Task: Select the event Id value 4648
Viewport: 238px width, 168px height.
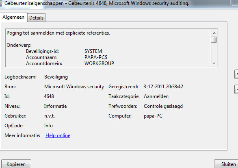Action: (49, 96)
